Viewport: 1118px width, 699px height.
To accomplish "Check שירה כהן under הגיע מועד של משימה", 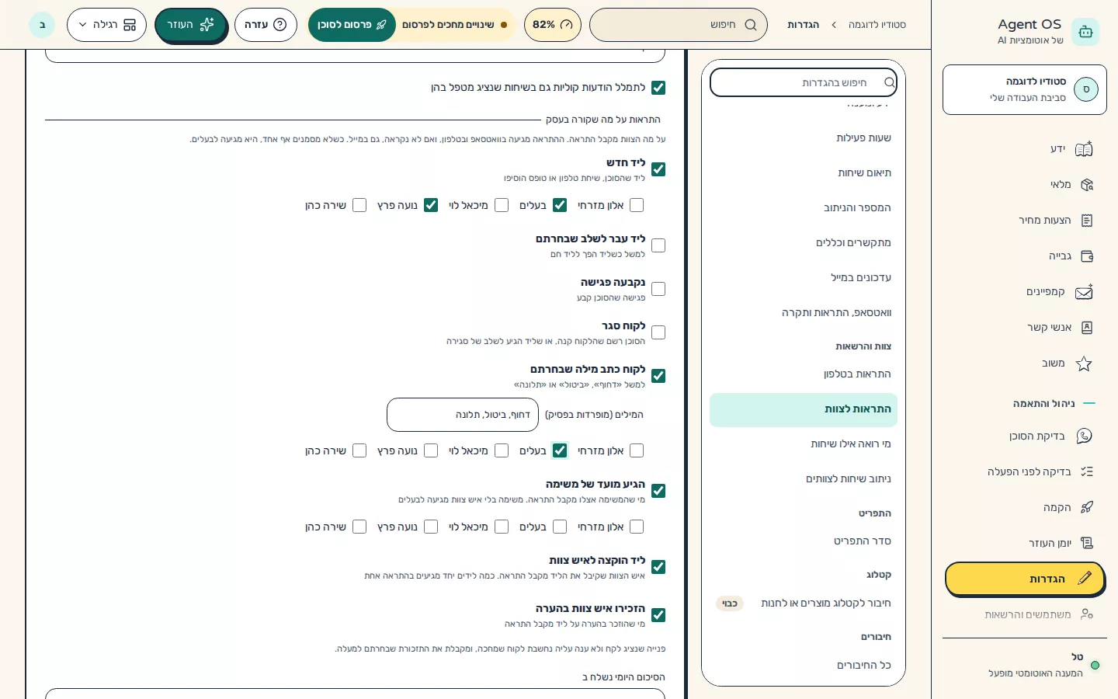I will (x=359, y=527).
